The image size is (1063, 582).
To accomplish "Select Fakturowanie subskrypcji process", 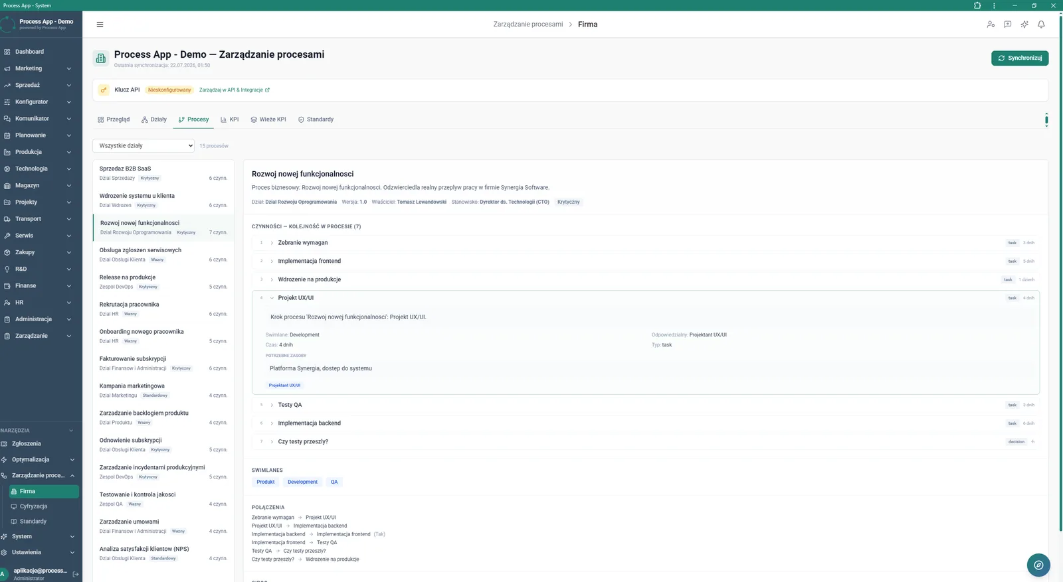I will coord(163,364).
